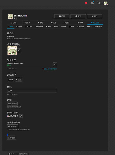Edit the profile picture with pencil icon
The width and height of the screenshot is (115, 155).
[19, 50]
